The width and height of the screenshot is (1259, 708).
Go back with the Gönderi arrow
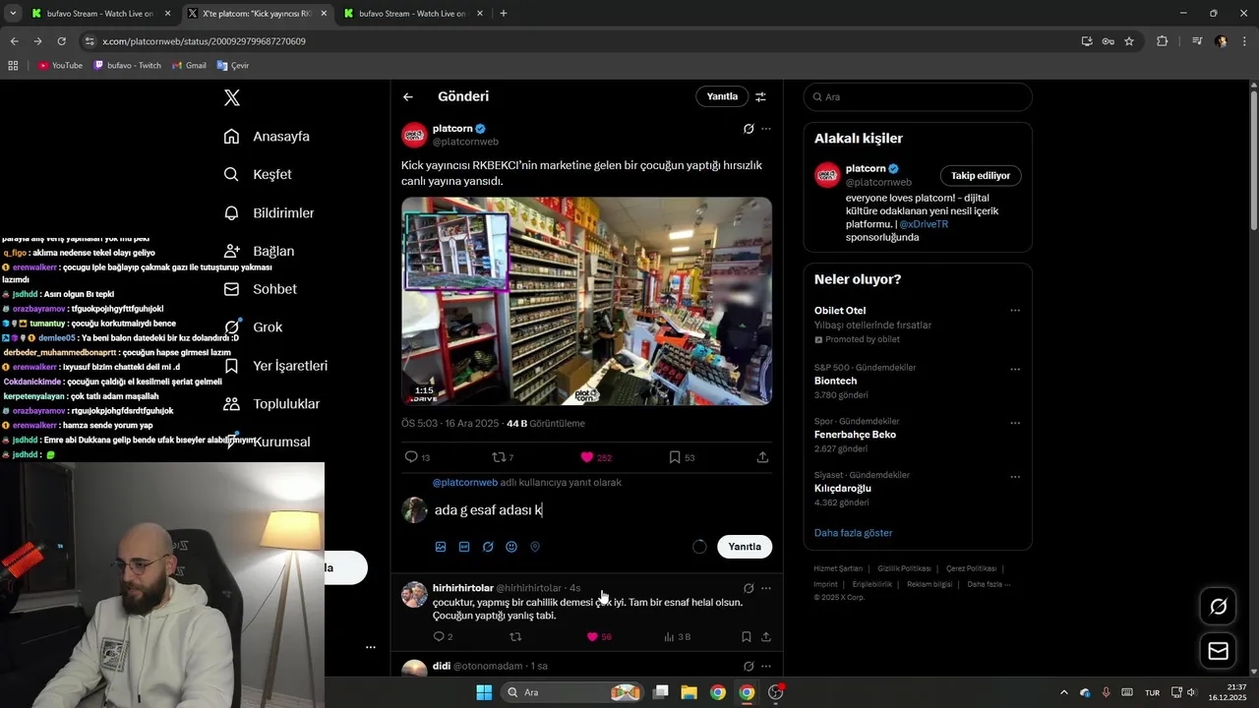(x=408, y=96)
